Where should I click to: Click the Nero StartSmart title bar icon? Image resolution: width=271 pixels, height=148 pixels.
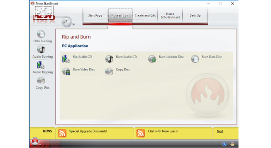pos(32,3)
